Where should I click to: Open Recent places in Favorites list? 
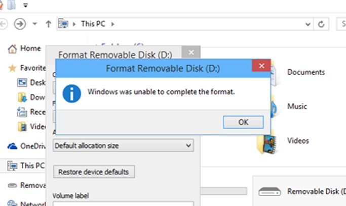pyautogui.click(x=37, y=112)
